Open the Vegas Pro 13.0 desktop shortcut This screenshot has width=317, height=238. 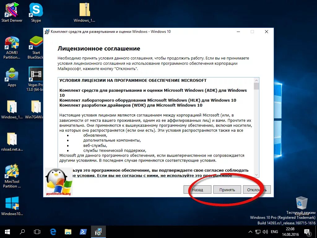pyautogui.click(x=35, y=79)
